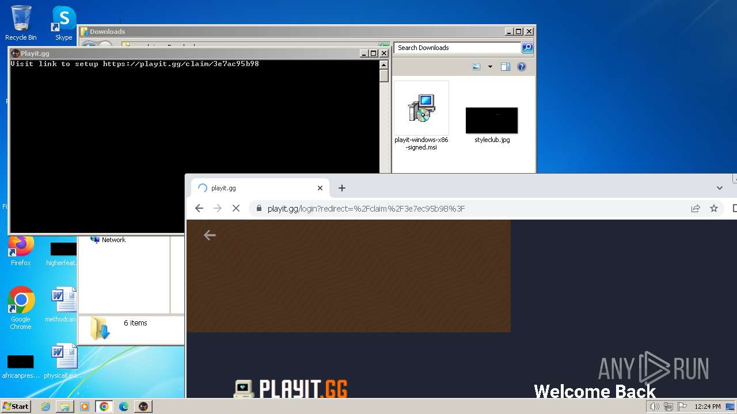Screen dimensions: 737x414
Task: Click the volume icon in the system tray
Action: click(655, 407)
